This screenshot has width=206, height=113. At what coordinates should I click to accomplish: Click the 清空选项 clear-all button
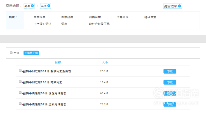[x=172, y=6]
